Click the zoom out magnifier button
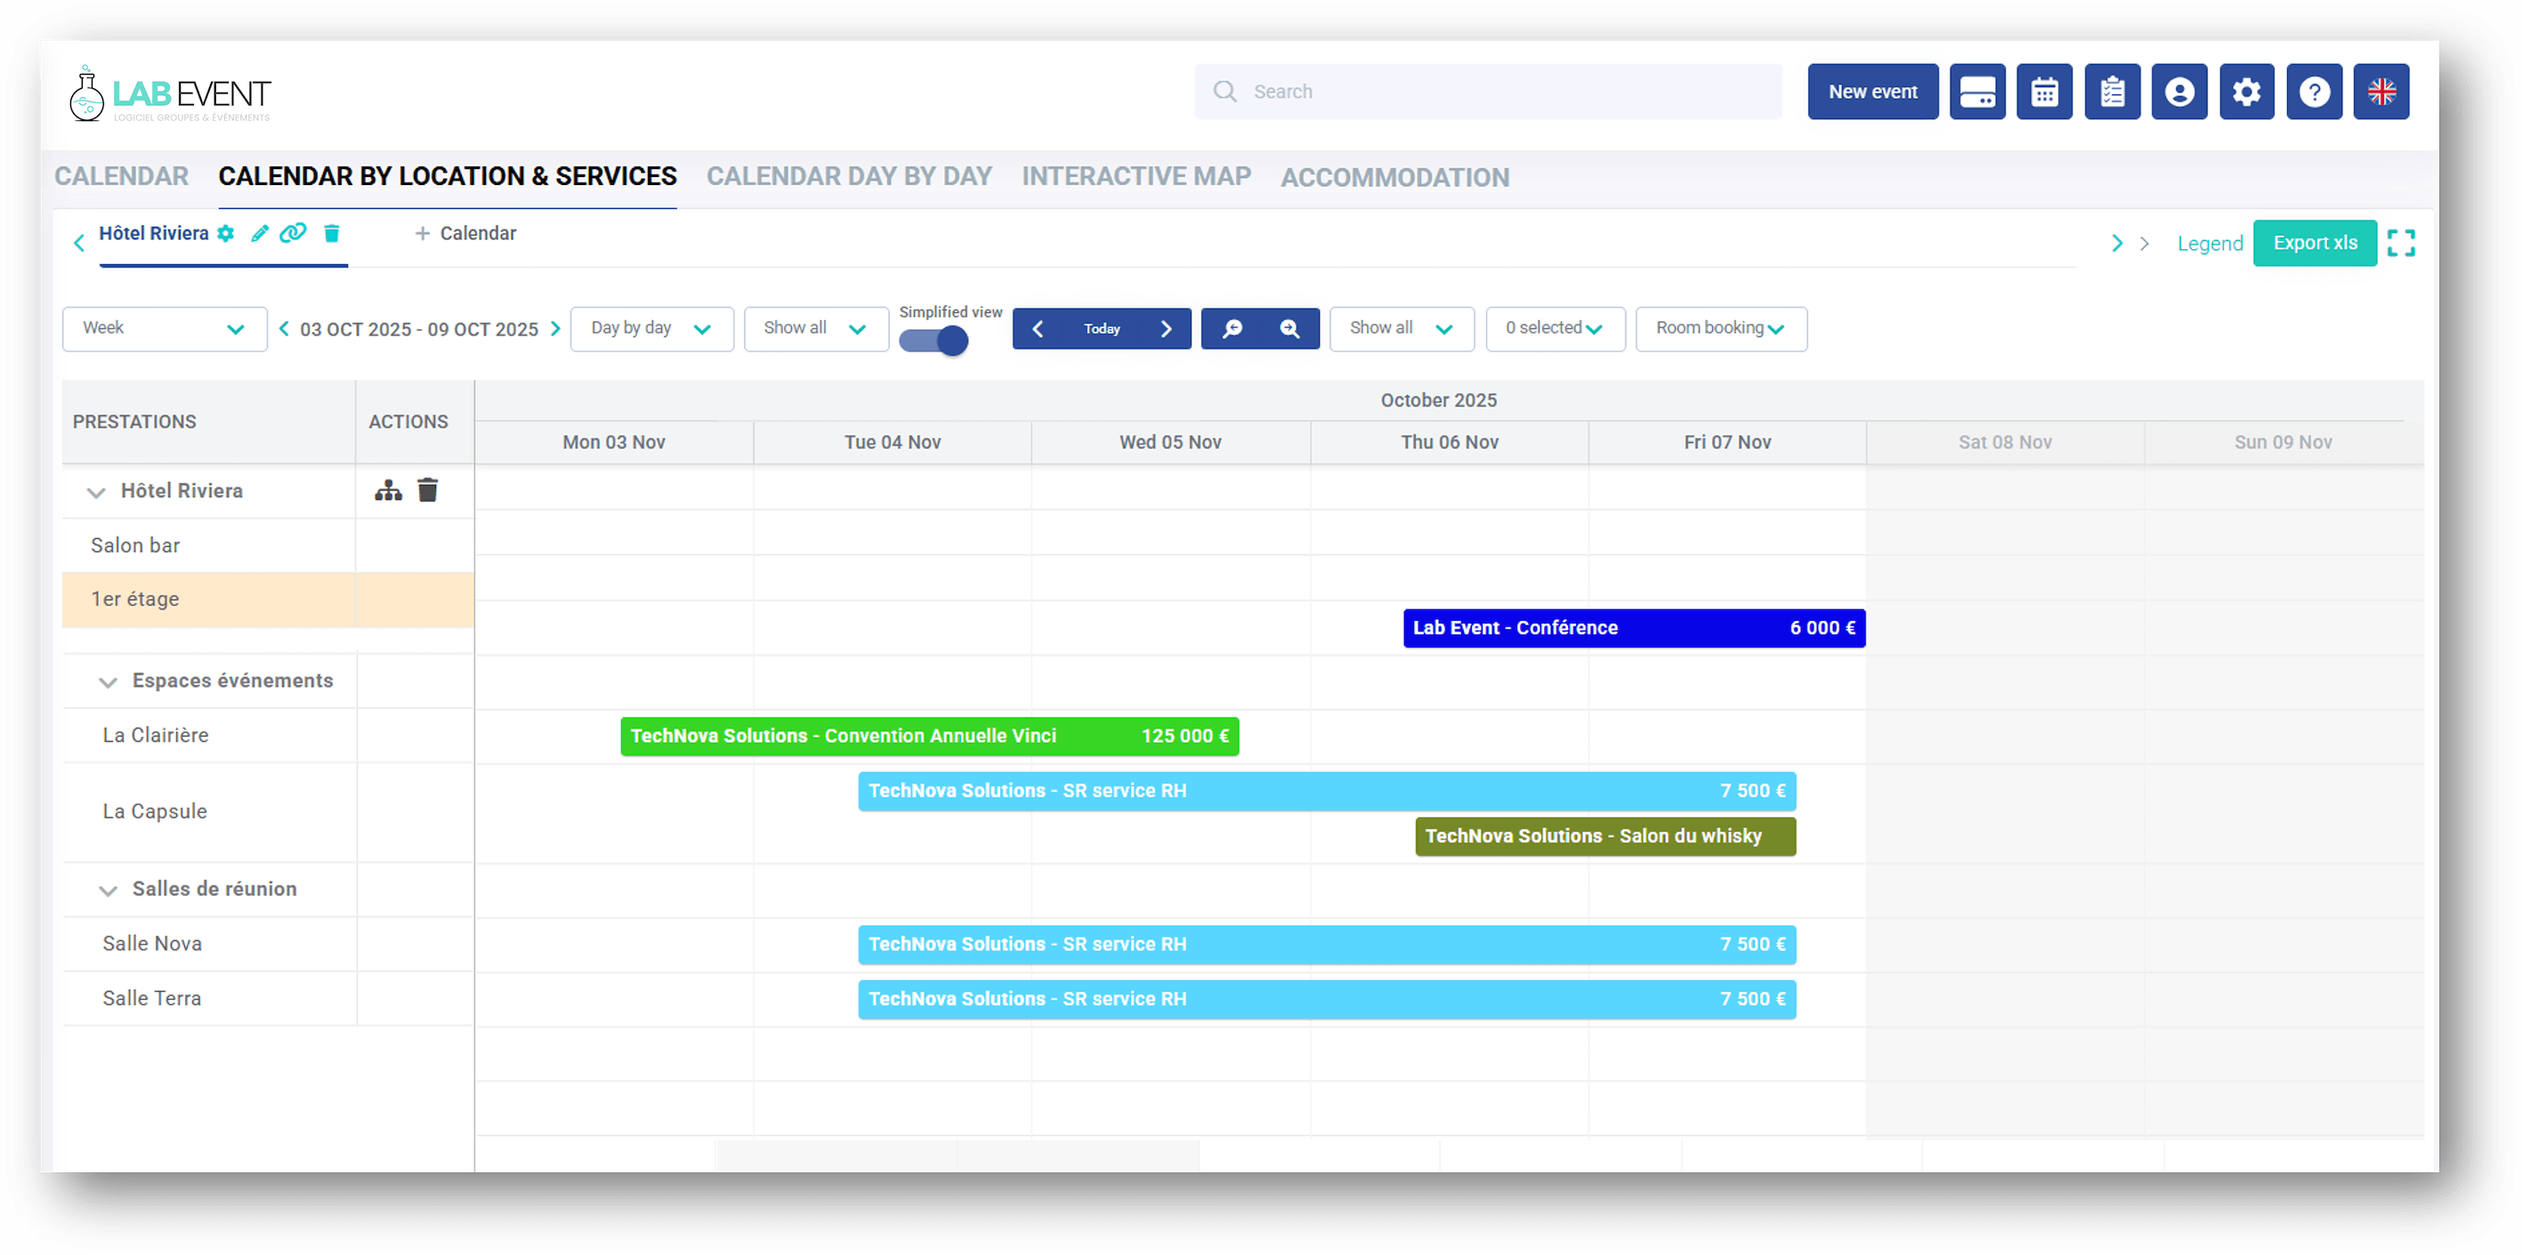 pyautogui.click(x=1233, y=329)
